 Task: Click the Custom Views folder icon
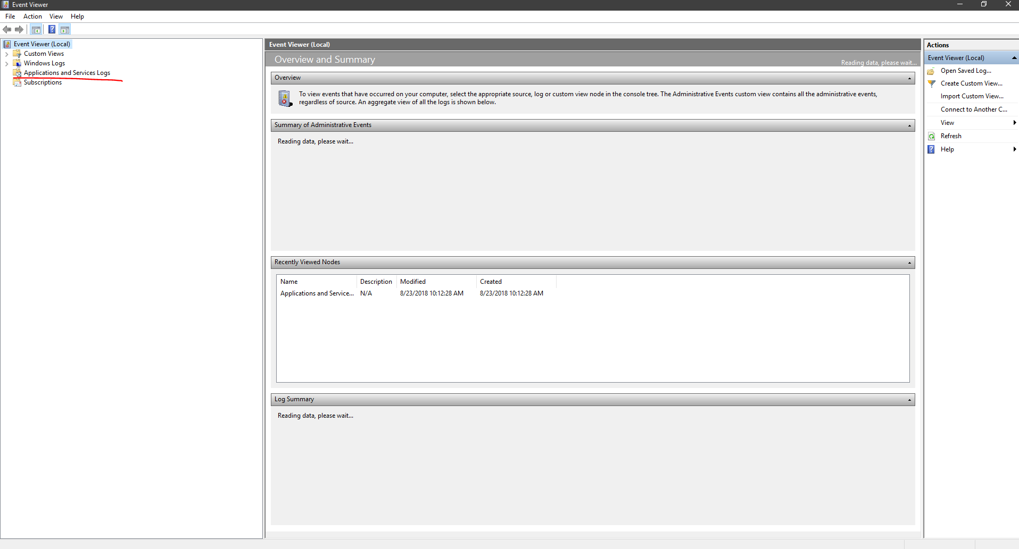pyautogui.click(x=17, y=54)
